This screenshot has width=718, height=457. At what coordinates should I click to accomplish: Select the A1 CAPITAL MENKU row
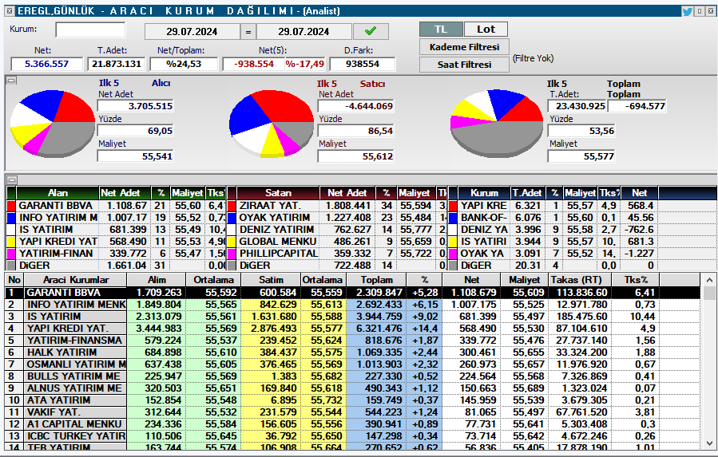point(352,424)
